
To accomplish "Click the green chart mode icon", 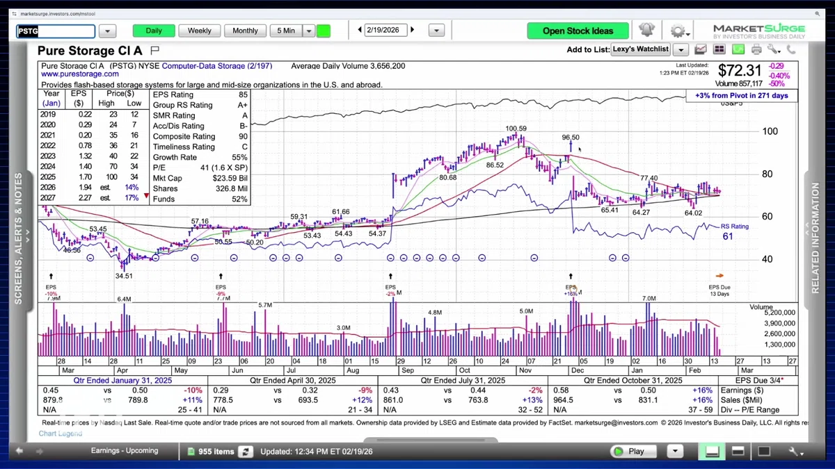I will 738,49.
